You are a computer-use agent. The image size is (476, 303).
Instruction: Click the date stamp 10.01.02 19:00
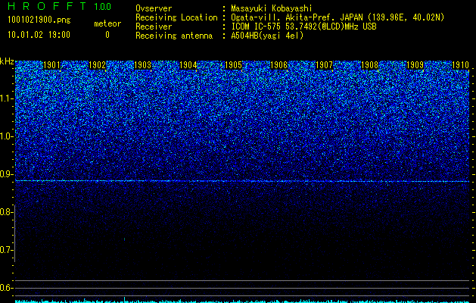[39, 35]
